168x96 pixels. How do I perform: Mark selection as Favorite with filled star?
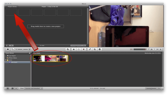point(74,49)
